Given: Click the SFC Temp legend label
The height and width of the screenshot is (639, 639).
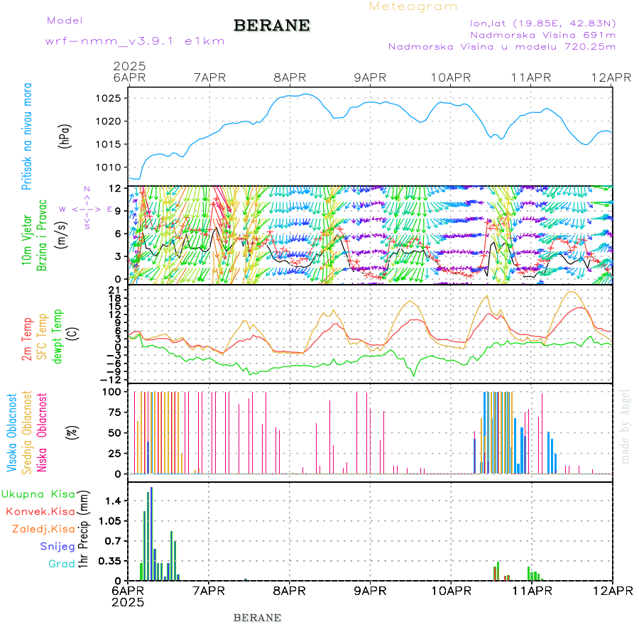Looking at the screenshot, I should click(42, 337).
